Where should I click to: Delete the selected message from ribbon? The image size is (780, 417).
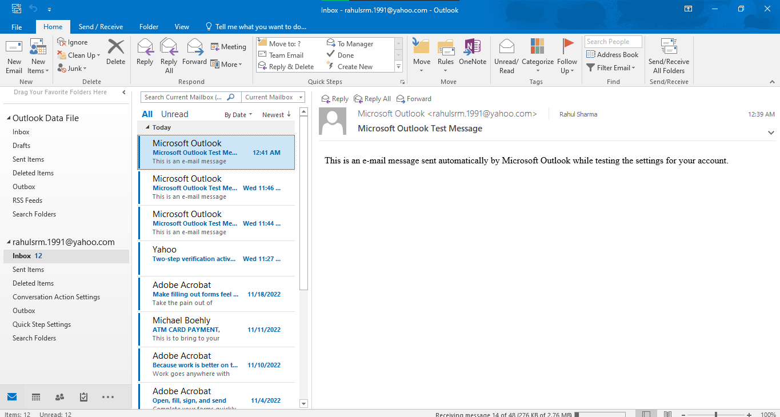115,52
